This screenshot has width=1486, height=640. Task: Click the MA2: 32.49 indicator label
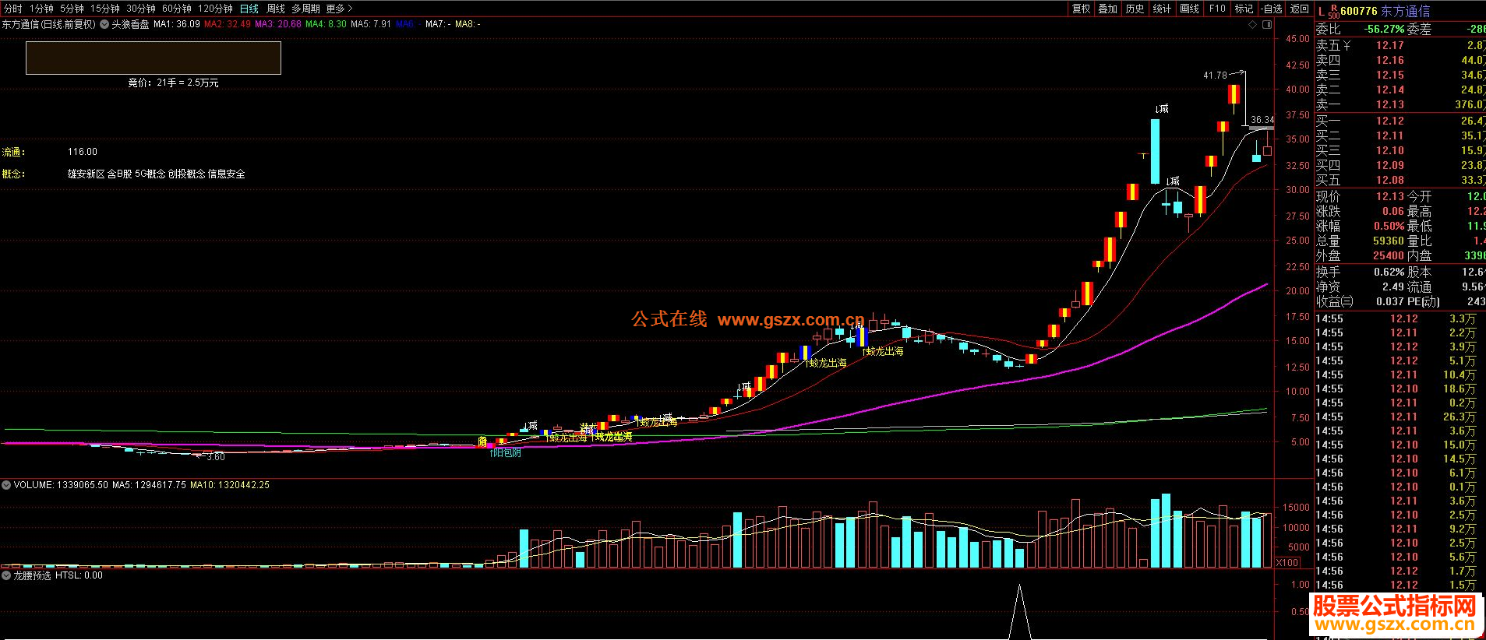[228, 24]
